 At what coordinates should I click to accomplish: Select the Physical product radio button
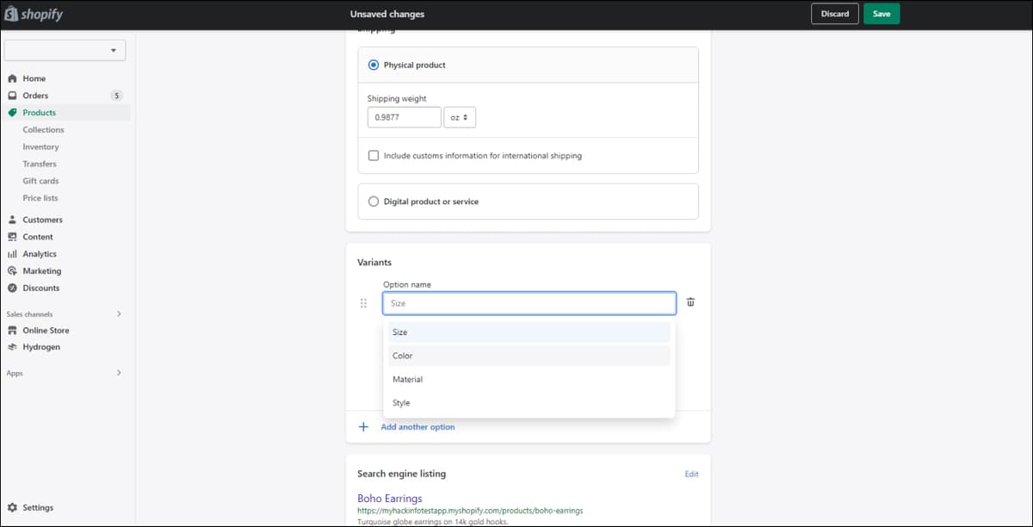pyautogui.click(x=373, y=65)
